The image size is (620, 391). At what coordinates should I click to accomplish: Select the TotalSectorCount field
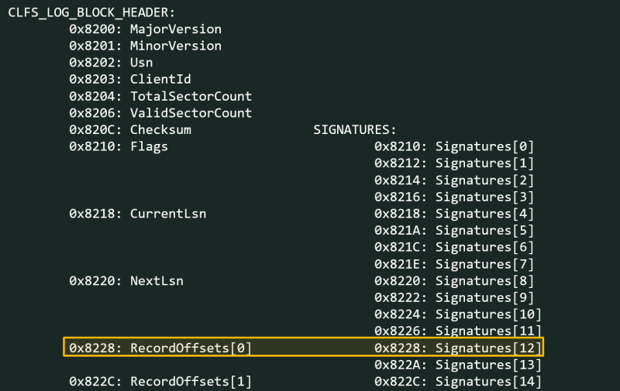(160, 97)
